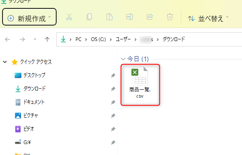Click the 今日 (1) group header text
The height and width of the screenshot is (155, 242).
(138, 59)
